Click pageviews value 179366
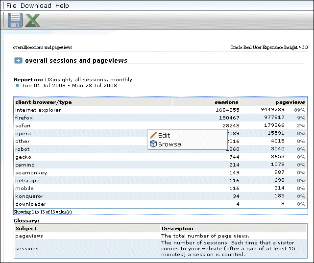Viewport: 314px width, 263px height. (x=274, y=125)
